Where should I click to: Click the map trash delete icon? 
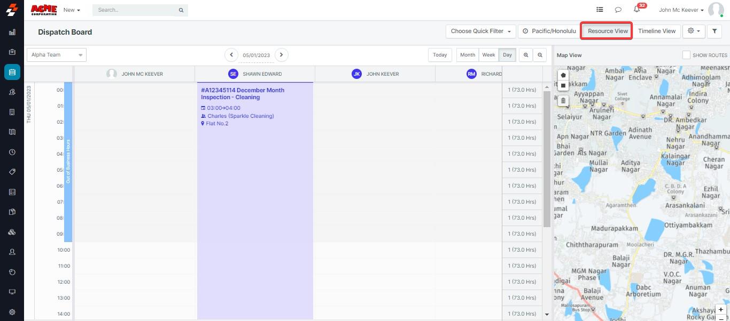(x=563, y=100)
